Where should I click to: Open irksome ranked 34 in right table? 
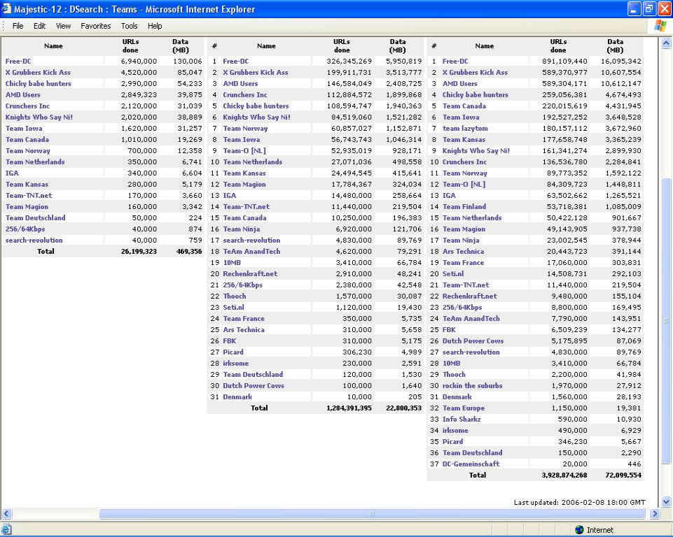(x=455, y=430)
